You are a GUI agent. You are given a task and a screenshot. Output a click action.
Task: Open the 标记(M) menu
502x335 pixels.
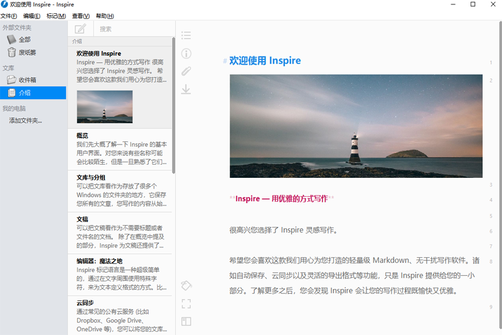click(x=56, y=16)
